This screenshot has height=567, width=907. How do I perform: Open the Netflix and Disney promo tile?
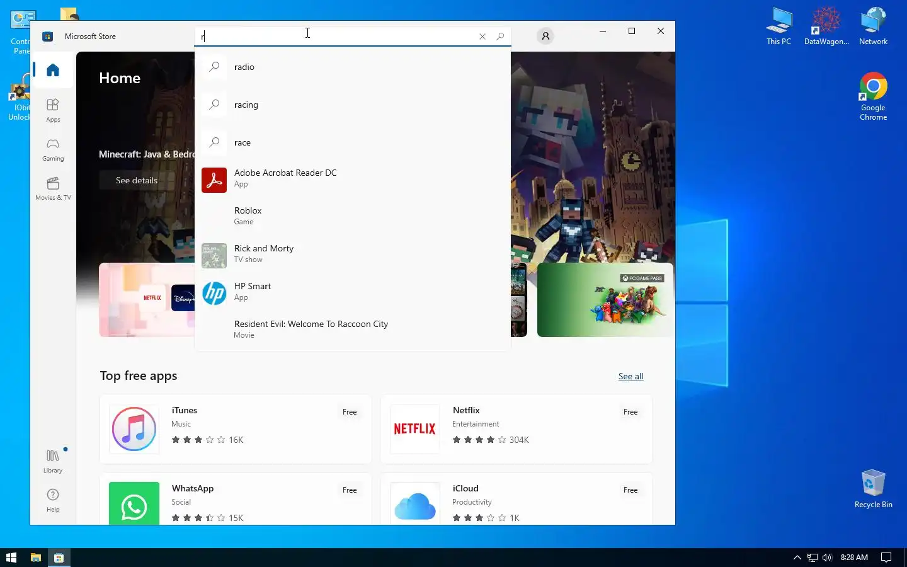coord(147,300)
